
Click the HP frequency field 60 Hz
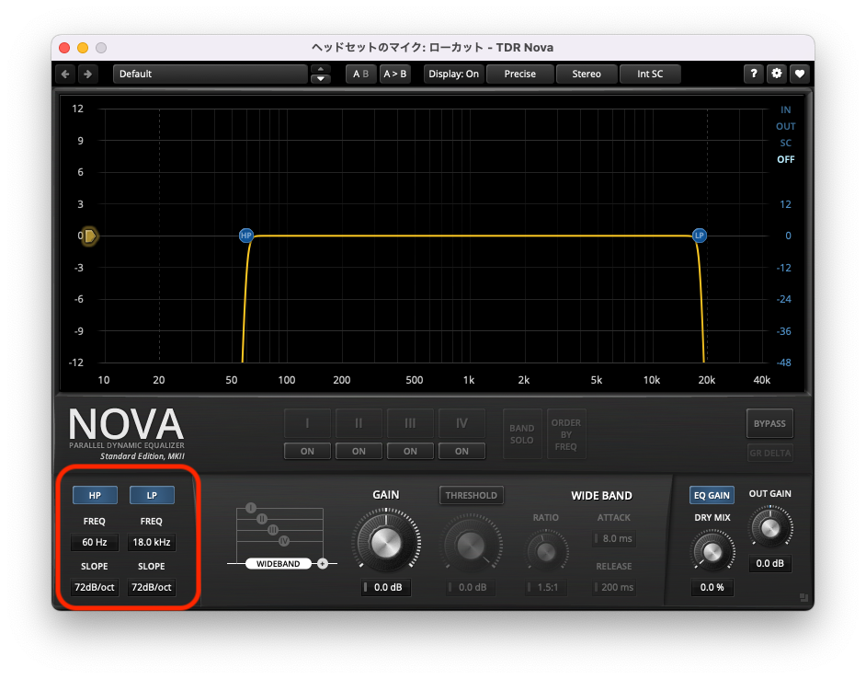click(x=95, y=542)
